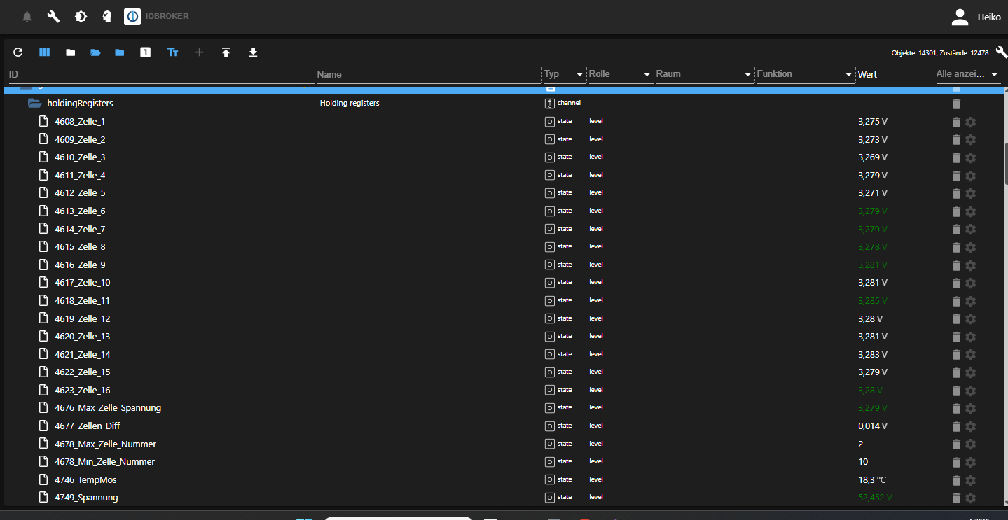Expand tree to first level only

pos(145,52)
